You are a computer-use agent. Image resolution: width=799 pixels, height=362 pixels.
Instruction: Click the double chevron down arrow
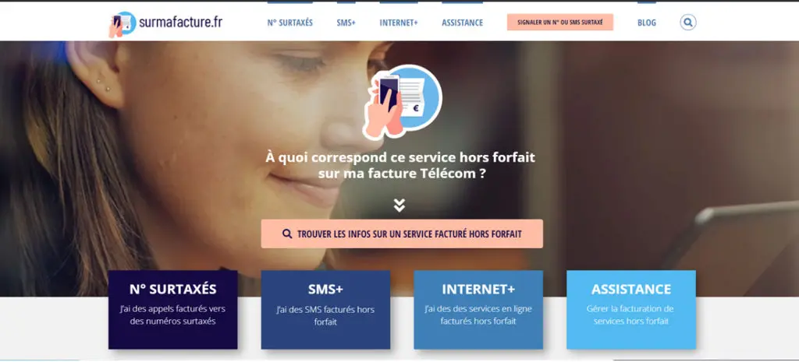coord(399,205)
